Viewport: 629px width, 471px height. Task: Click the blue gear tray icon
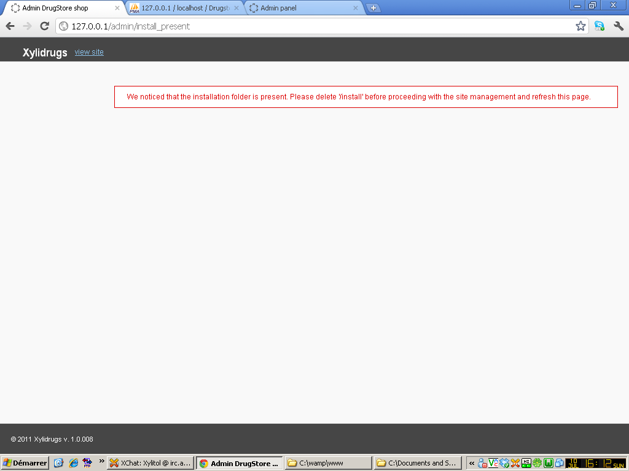pyautogui.click(x=504, y=464)
